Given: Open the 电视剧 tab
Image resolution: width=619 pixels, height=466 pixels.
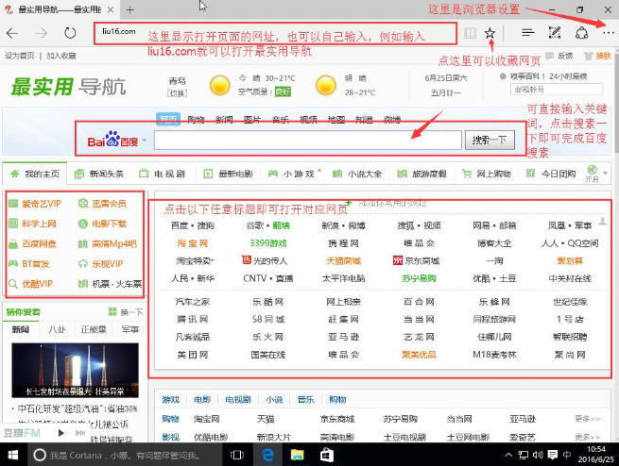Looking at the screenshot, I should click(x=163, y=174).
